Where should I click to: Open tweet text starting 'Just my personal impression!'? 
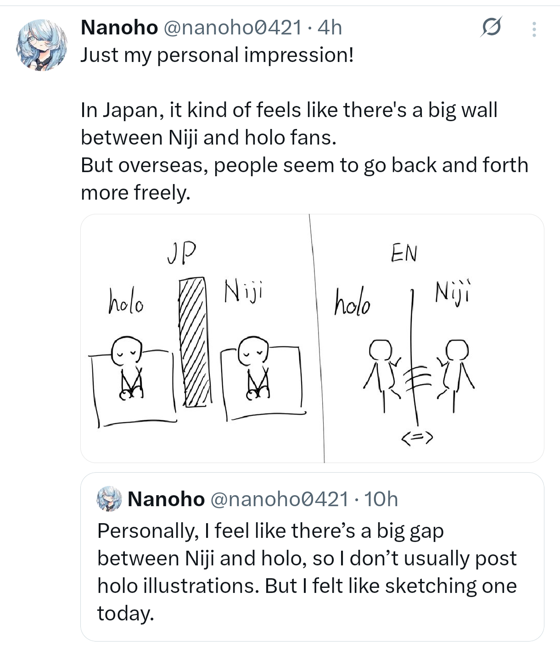(304, 124)
